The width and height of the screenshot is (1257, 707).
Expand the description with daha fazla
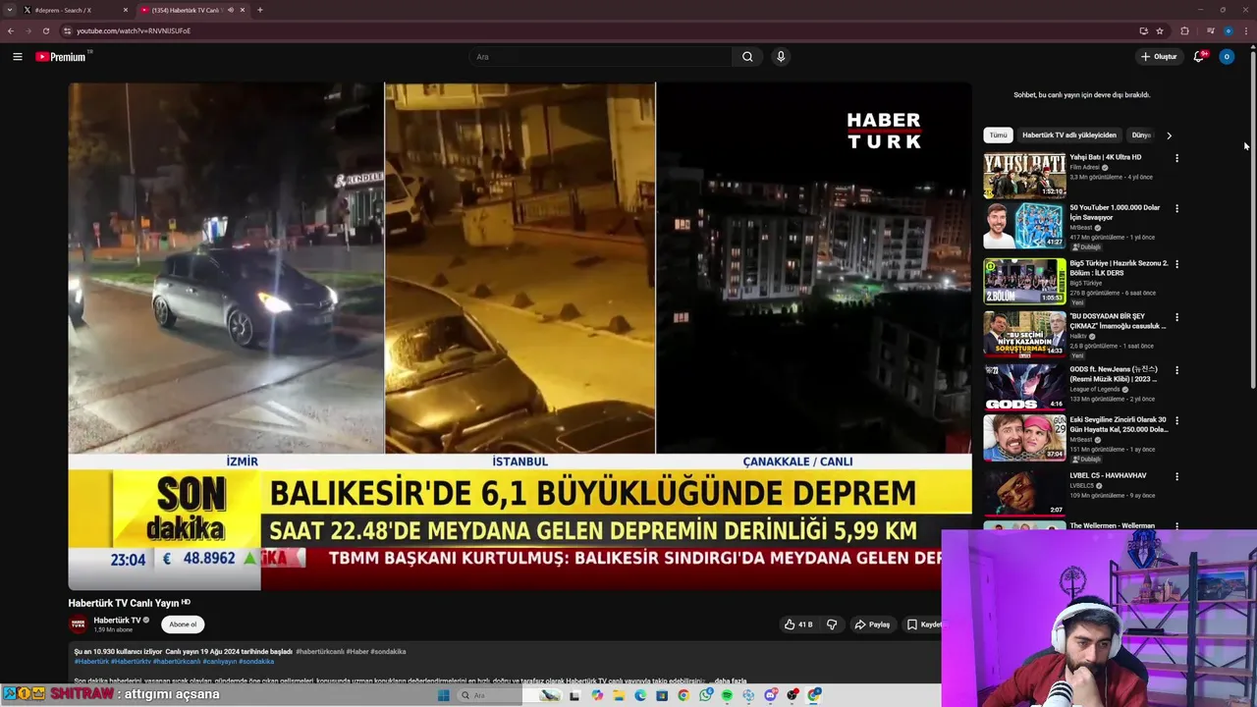tap(730, 680)
